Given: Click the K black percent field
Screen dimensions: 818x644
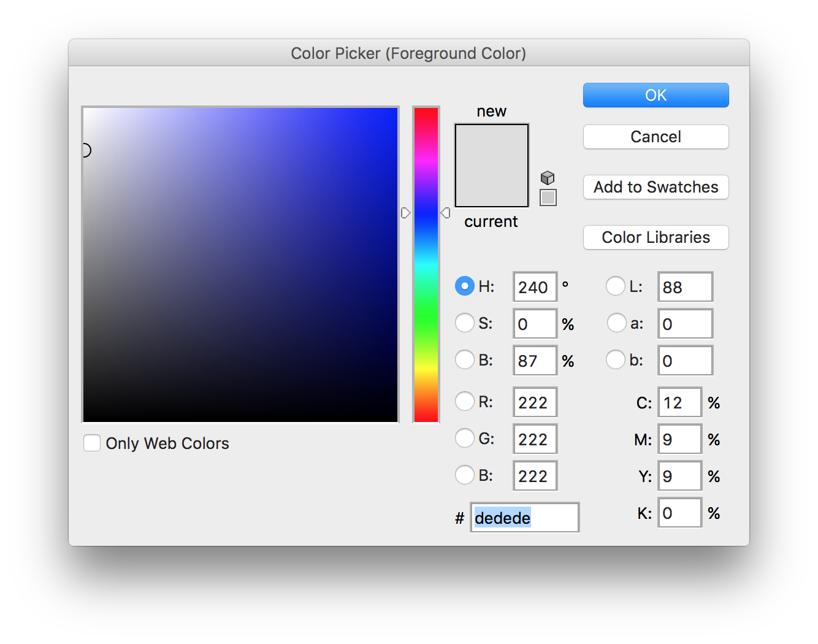Looking at the screenshot, I should [679, 512].
